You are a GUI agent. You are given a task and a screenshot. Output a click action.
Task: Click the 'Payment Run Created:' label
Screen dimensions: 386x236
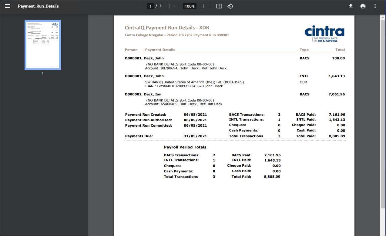click(x=146, y=115)
